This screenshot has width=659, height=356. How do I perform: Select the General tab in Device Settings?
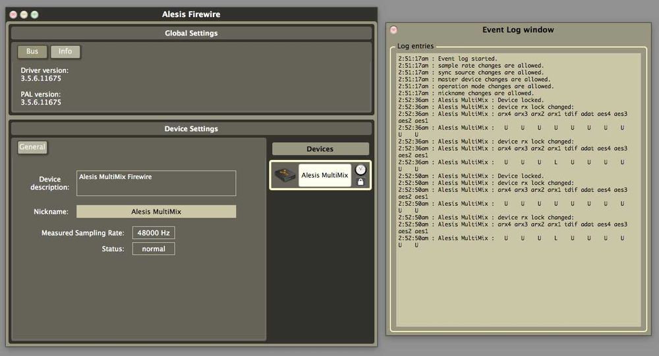32,147
